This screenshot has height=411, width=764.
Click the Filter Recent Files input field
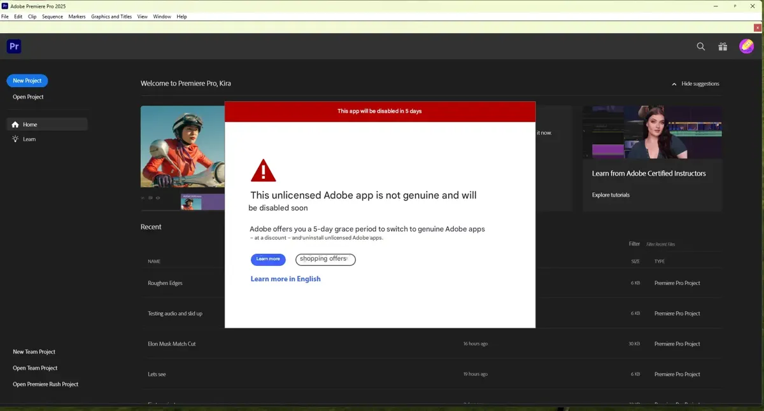tap(675, 244)
